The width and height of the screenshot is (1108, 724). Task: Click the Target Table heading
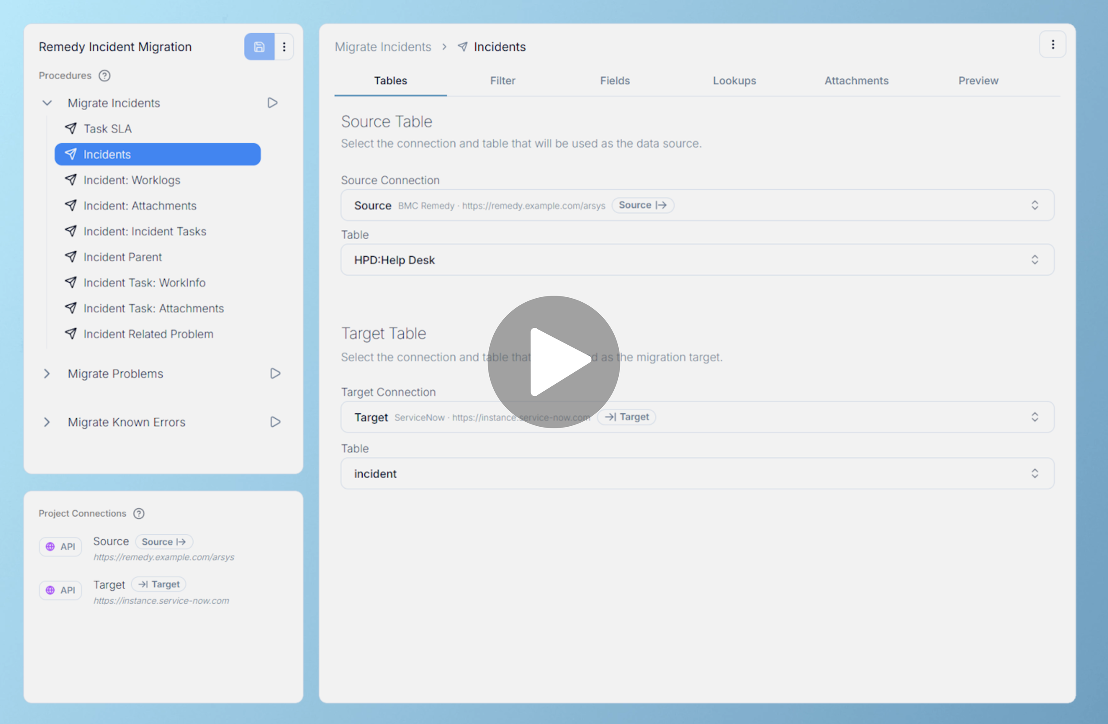click(384, 334)
